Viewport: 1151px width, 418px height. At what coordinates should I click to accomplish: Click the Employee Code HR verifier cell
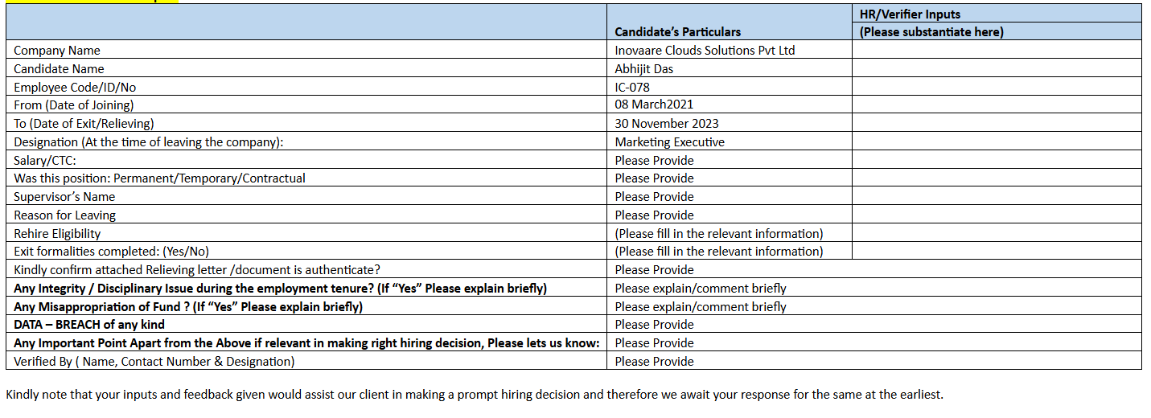tap(996, 87)
